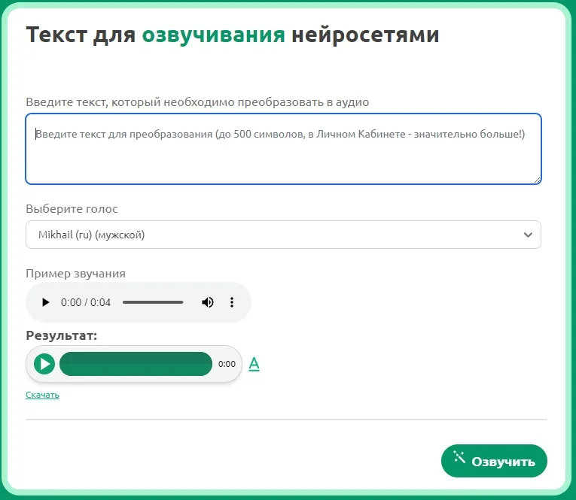Click the Выберите голос label
Image resolution: width=576 pixels, height=500 pixels.
[72, 209]
